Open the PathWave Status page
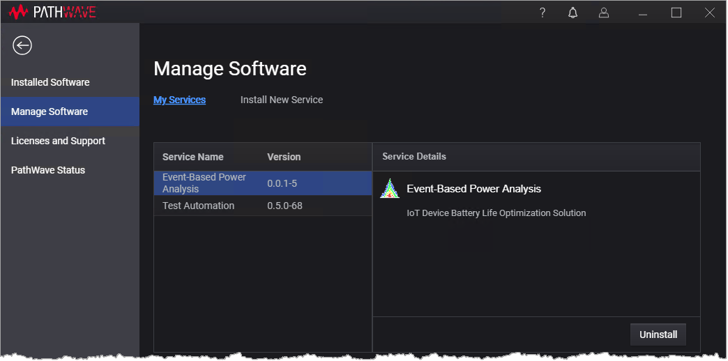Screen dimensions: 728x361 coord(48,170)
